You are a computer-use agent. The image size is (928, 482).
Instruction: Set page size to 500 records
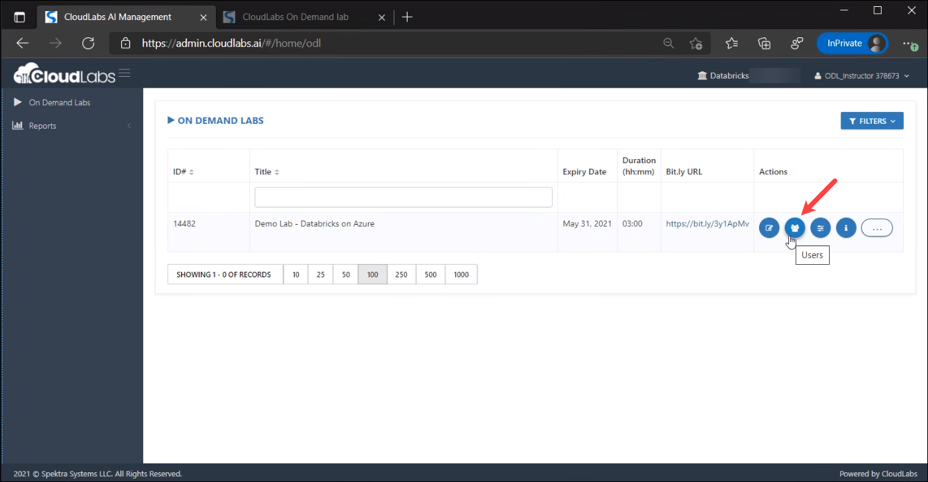430,275
